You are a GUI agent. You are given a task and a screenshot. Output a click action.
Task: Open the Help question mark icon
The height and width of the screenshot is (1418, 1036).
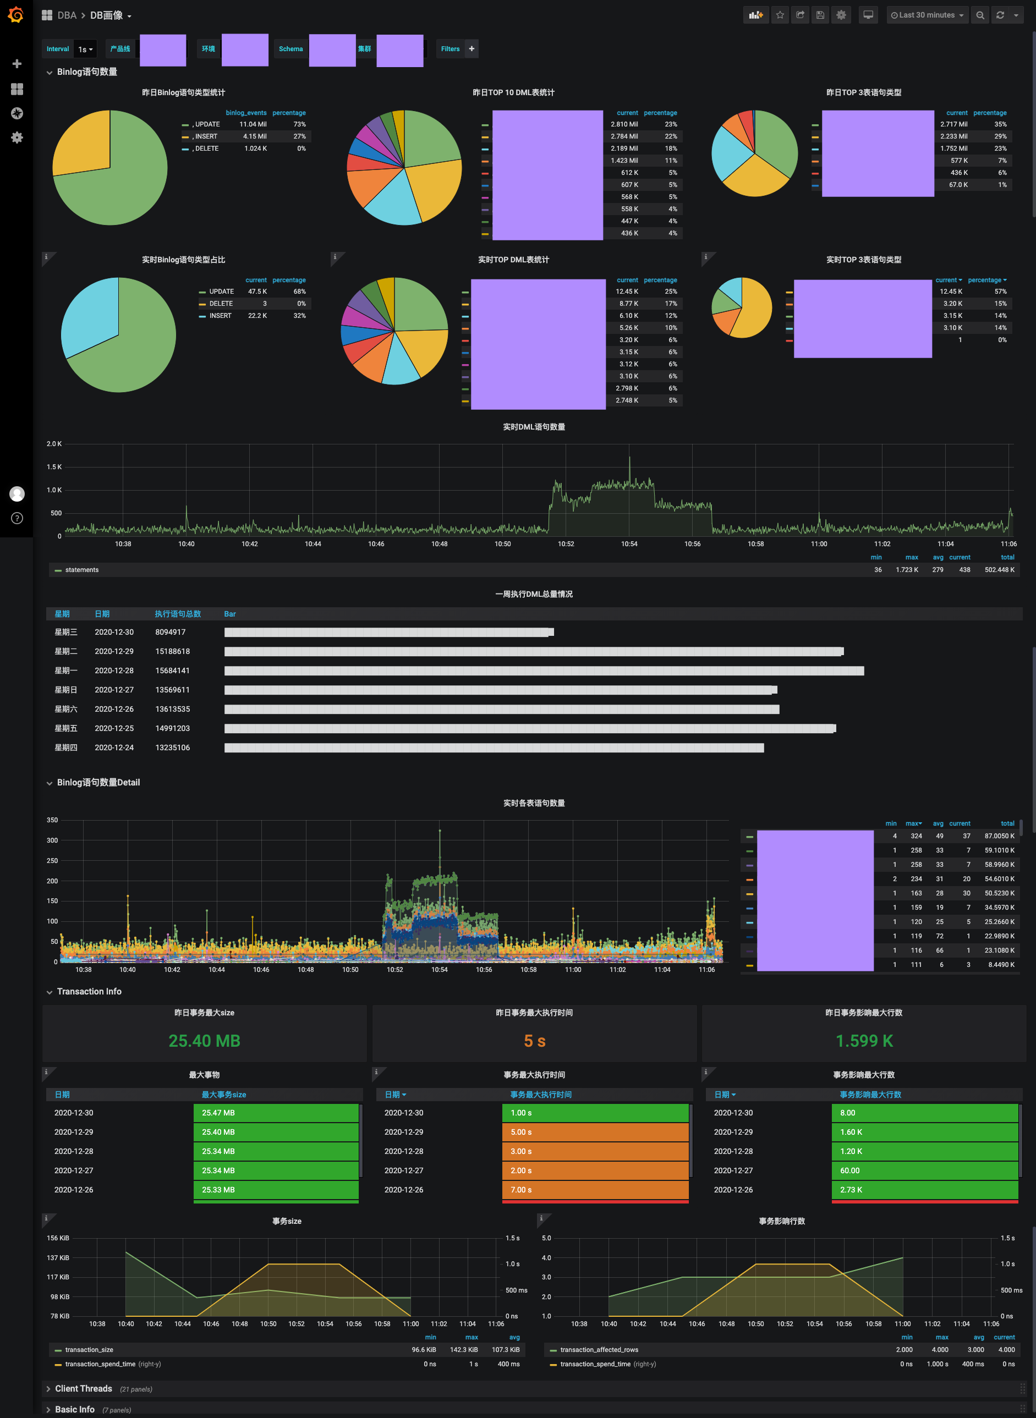pos(17,518)
